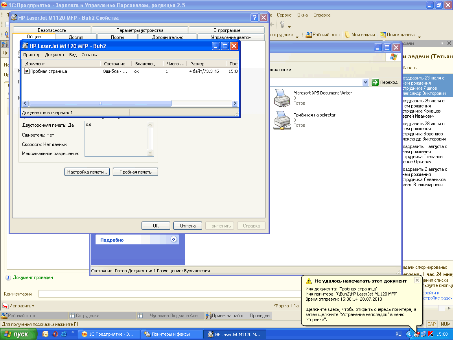Switch to the Безопасность tab
The height and width of the screenshot is (340, 453).
[52, 30]
